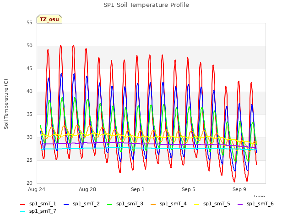Toggle the sp1_smT_6 legend entry

255,203
